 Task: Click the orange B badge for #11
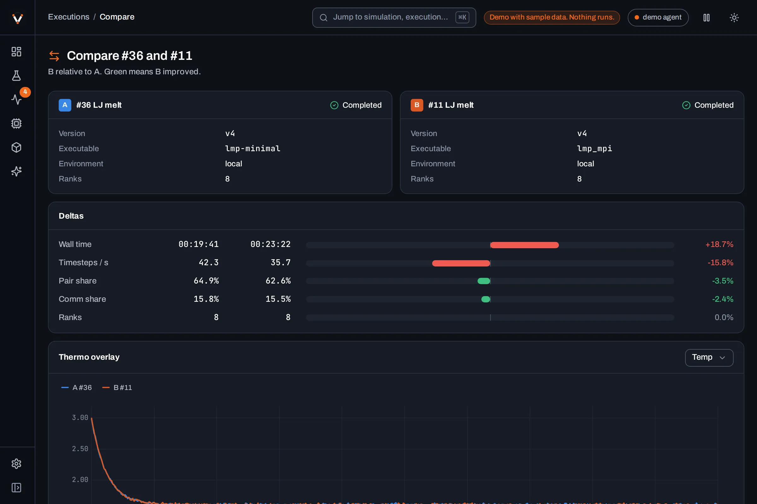tap(417, 105)
